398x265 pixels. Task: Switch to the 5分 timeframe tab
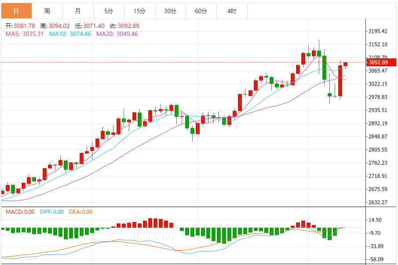pos(109,11)
